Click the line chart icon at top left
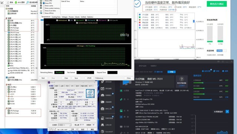Viewport: 237px width, 134px height. point(2,2)
